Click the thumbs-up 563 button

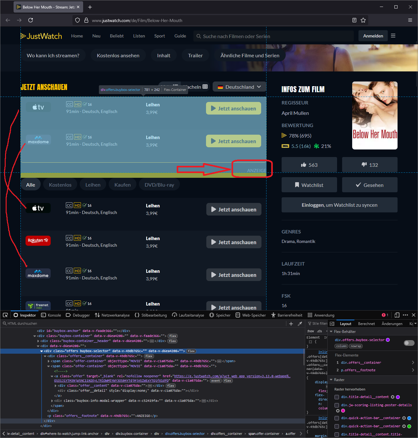(x=309, y=165)
